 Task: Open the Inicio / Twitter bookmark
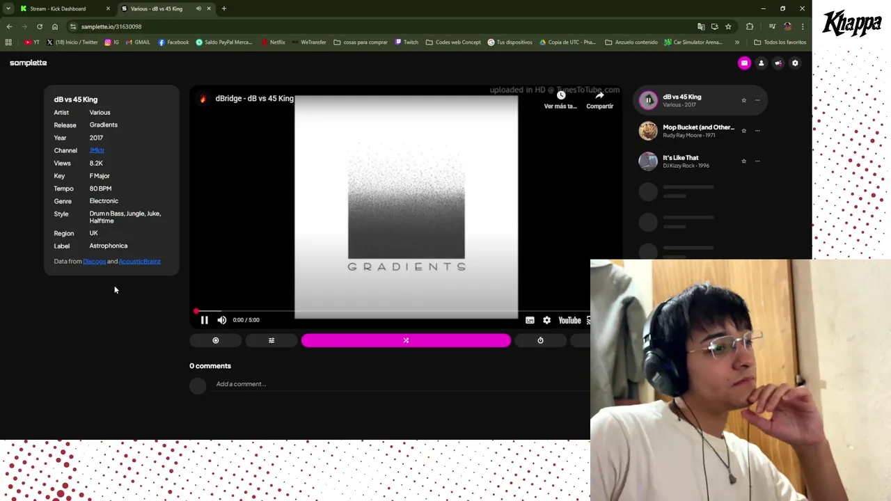pyautogui.click(x=72, y=42)
